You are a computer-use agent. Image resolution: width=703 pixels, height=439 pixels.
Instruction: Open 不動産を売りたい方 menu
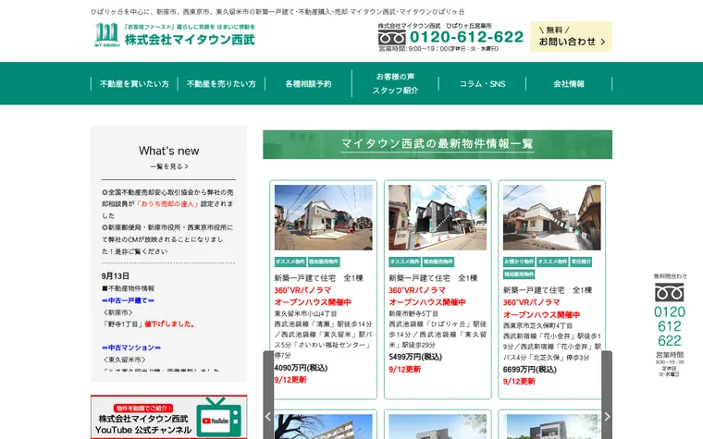(221, 84)
